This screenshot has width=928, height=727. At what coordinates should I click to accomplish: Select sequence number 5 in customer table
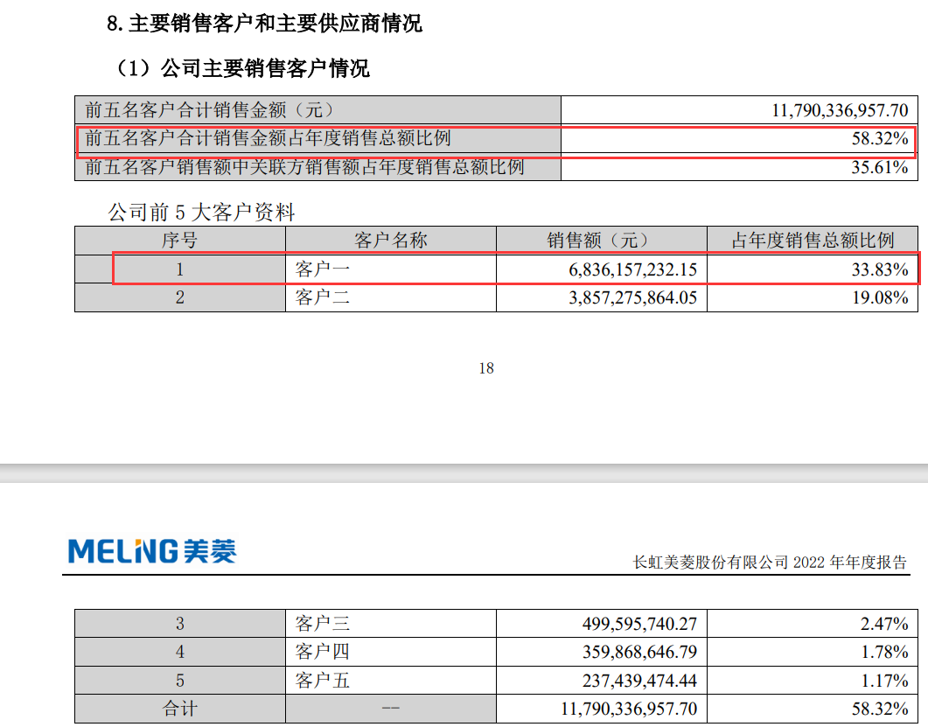(x=180, y=681)
